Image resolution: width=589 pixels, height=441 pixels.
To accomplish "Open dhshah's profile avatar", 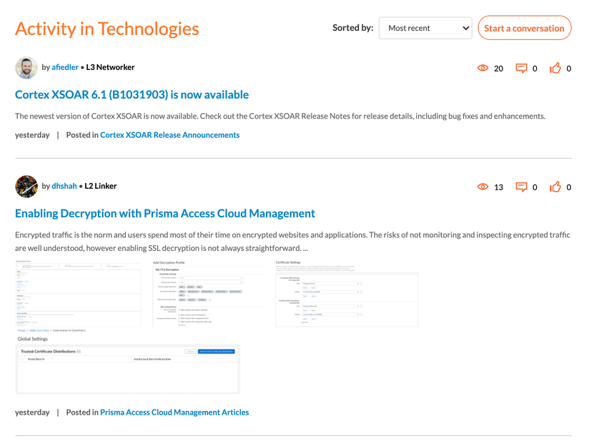I will pyautogui.click(x=26, y=187).
